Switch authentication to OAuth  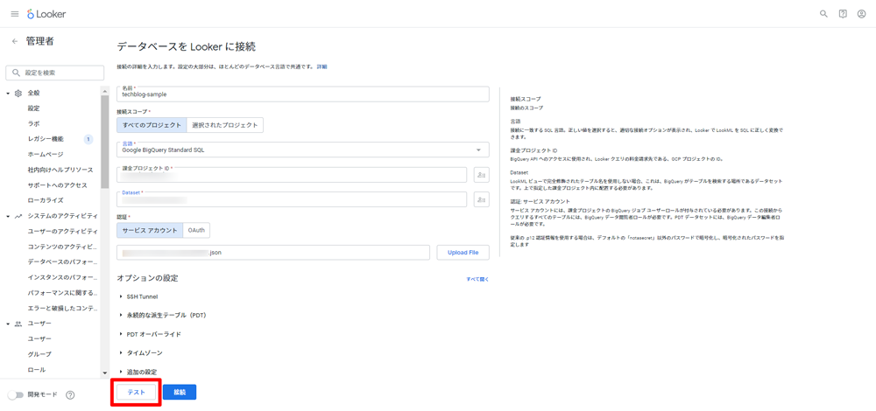[197, 231]
